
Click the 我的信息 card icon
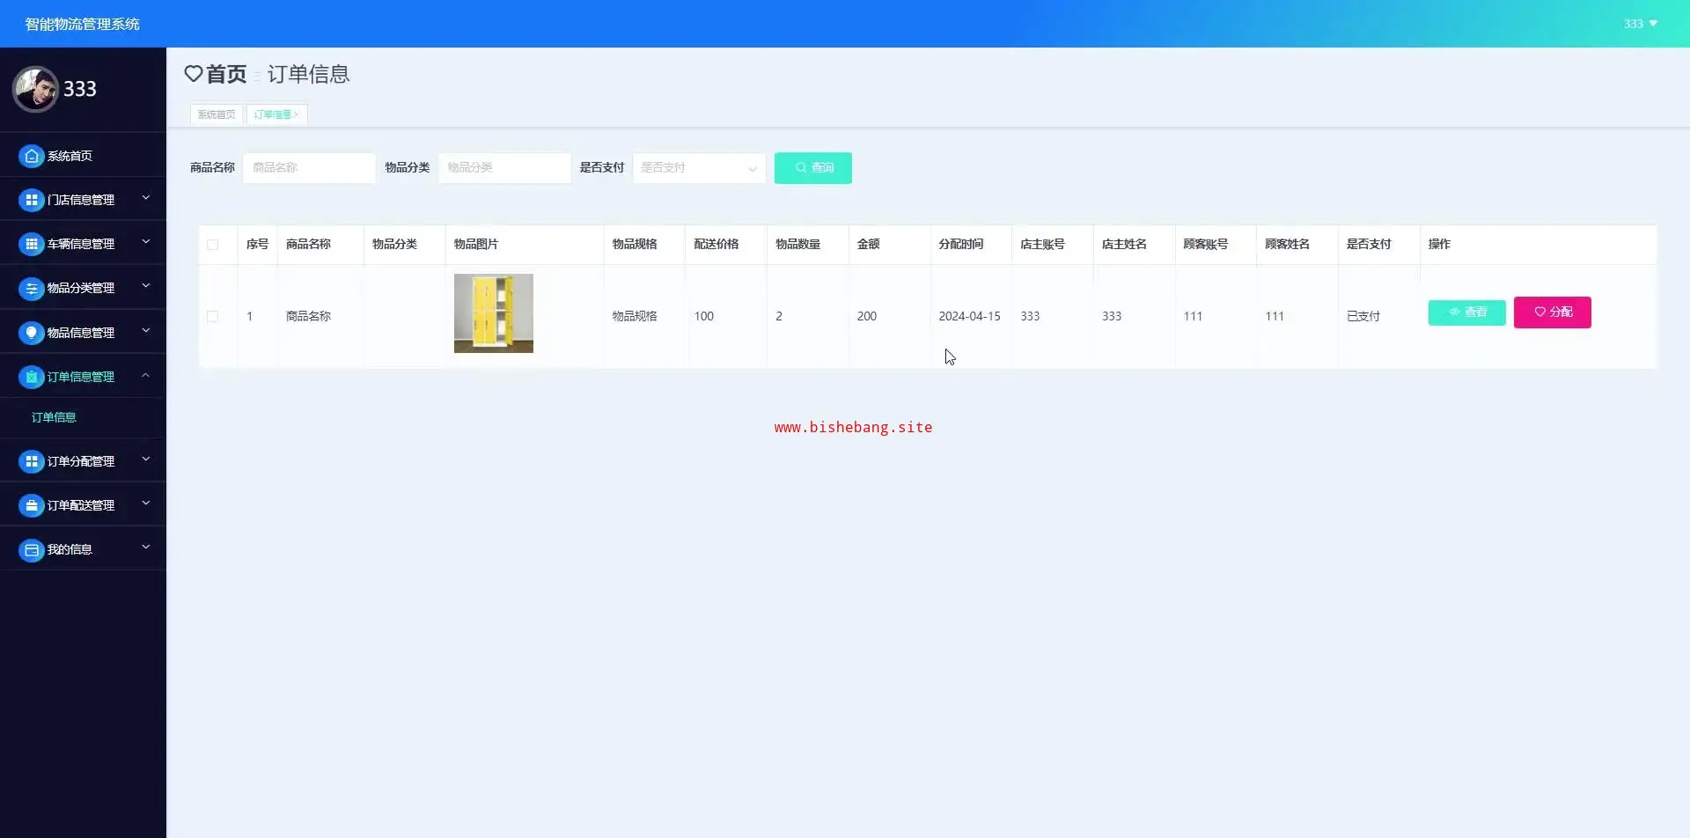point(32,549)
